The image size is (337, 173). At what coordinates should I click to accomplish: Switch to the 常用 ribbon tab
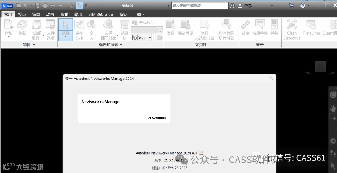(x=8, y=14)
